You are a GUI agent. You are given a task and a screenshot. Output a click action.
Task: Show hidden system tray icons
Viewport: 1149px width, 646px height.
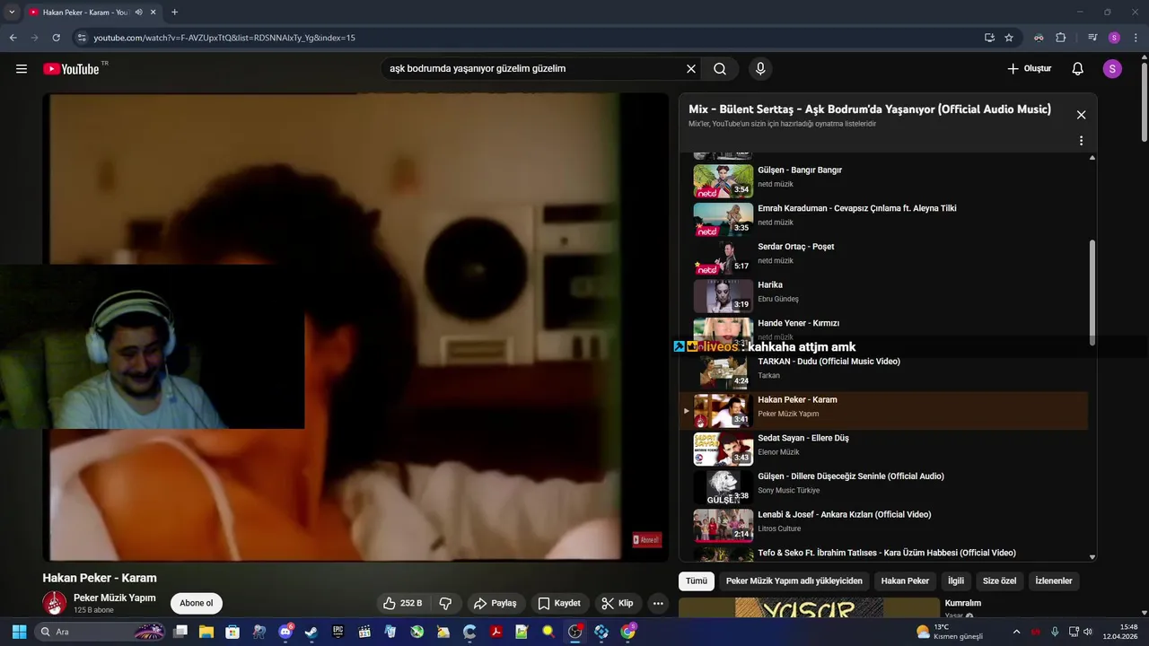[1016, 632]
